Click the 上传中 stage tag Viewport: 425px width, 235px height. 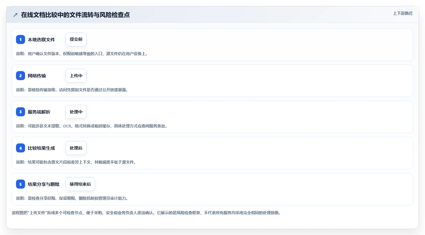pos(76,76)
